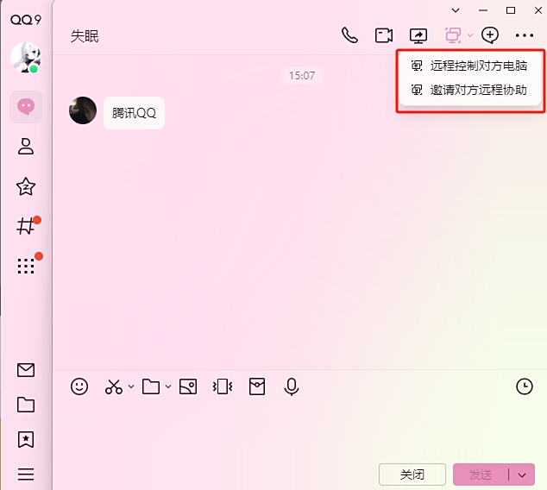Expand the remote control dropdown arrow
547x490 pixels.
click(x=470, y=36)
